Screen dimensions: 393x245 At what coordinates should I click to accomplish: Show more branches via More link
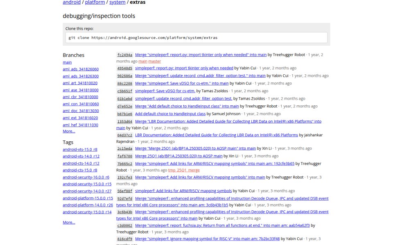point(69,131)
